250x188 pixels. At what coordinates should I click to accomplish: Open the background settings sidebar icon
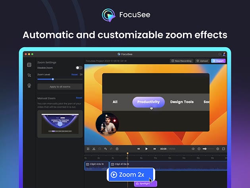click(29, 65)
